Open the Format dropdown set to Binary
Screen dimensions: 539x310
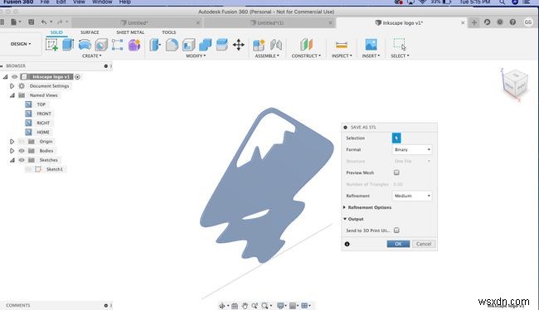412,149
